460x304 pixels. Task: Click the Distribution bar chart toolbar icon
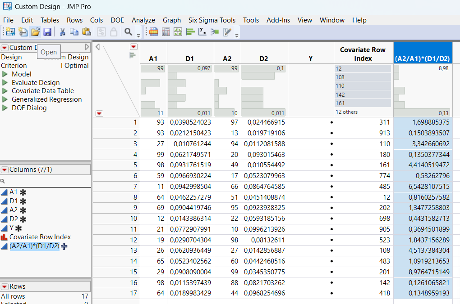click(x=190, y=32)
